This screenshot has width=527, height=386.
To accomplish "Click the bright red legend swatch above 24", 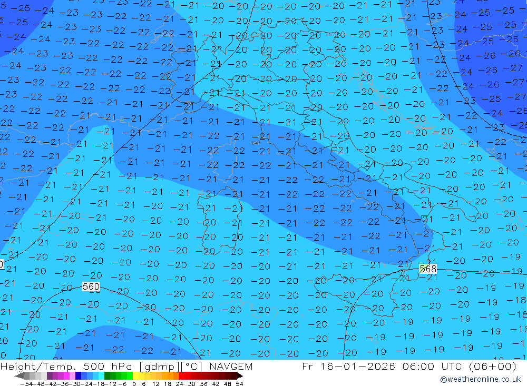I will click(x=182, y=376).
